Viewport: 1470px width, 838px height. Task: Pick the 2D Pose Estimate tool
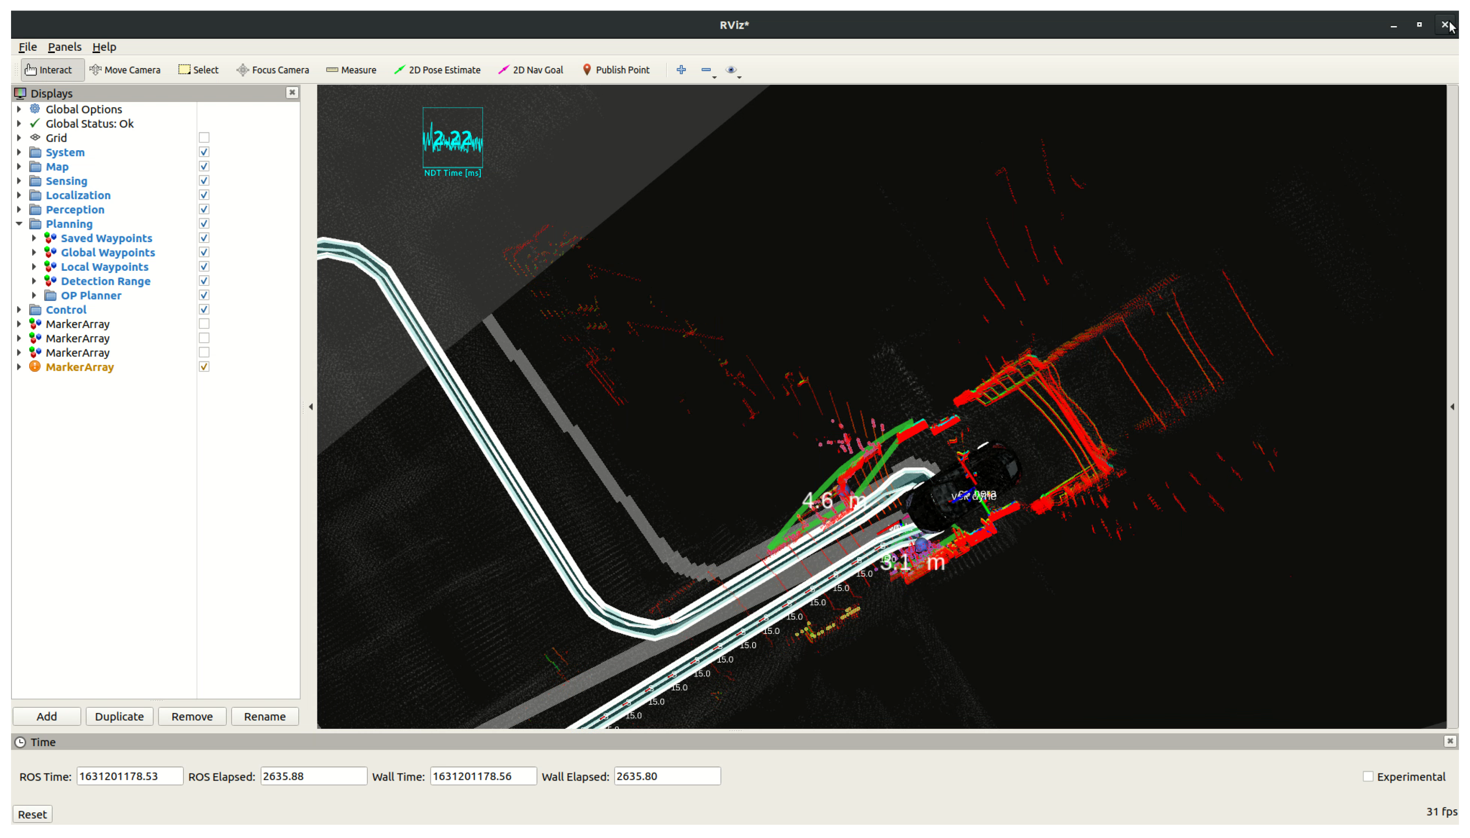[x=437, y=70]
